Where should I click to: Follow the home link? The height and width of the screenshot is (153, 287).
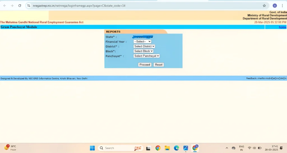point(283,27)
